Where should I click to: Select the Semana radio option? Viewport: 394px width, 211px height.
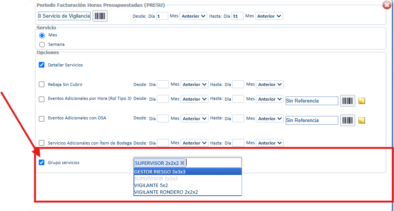tap(42, 44)
